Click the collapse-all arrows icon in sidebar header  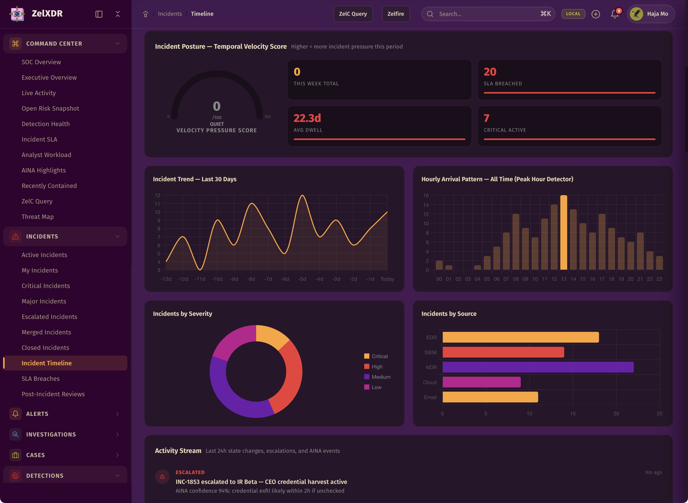[x=118, y=14]
